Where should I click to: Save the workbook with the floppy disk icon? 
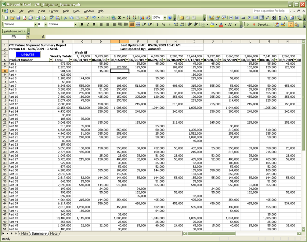(x=18, y=18)
